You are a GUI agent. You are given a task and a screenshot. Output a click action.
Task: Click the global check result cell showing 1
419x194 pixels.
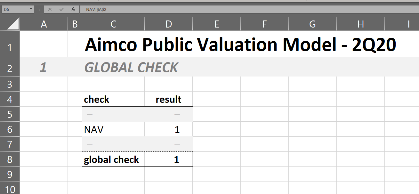(x=169, y=159)
